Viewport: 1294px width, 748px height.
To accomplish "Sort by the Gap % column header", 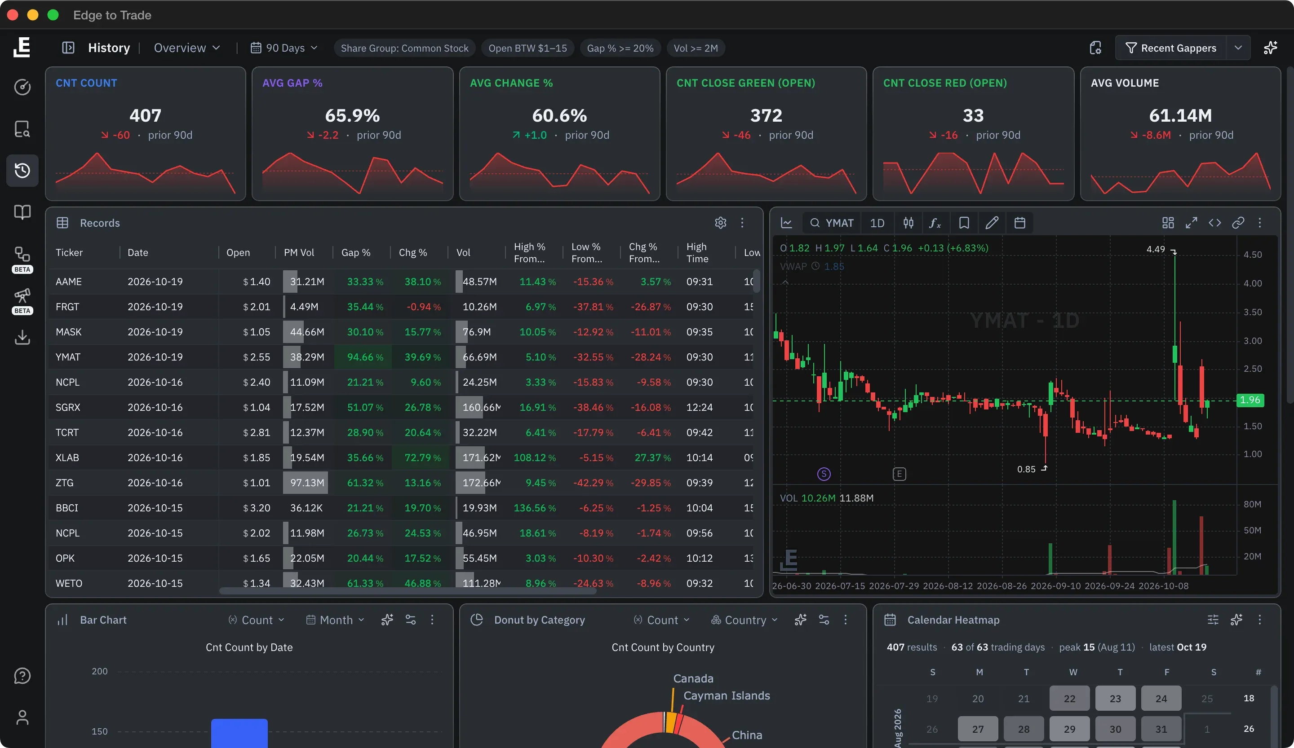I will pos(356,252).
